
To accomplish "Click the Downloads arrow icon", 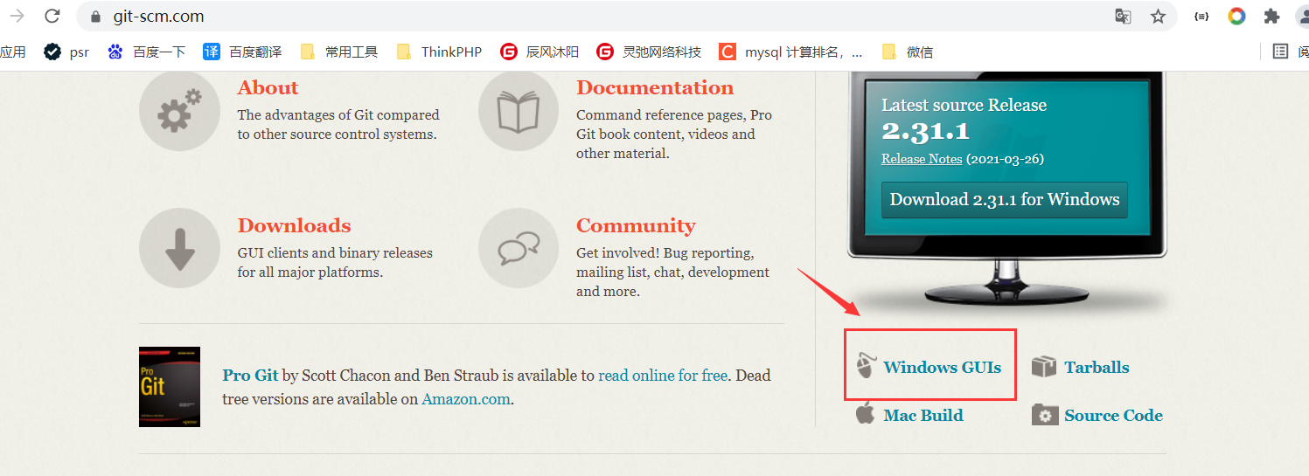I will tap(179, 248).
